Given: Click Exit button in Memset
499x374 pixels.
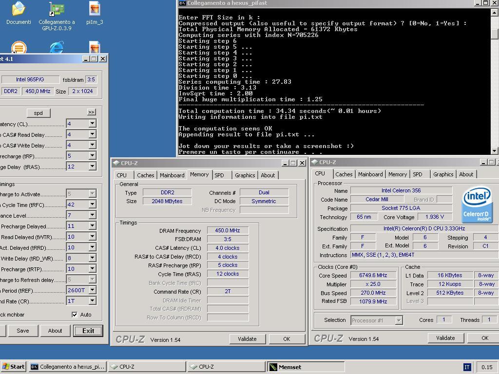Looking at the screenshot, I should tap(88, 331).
